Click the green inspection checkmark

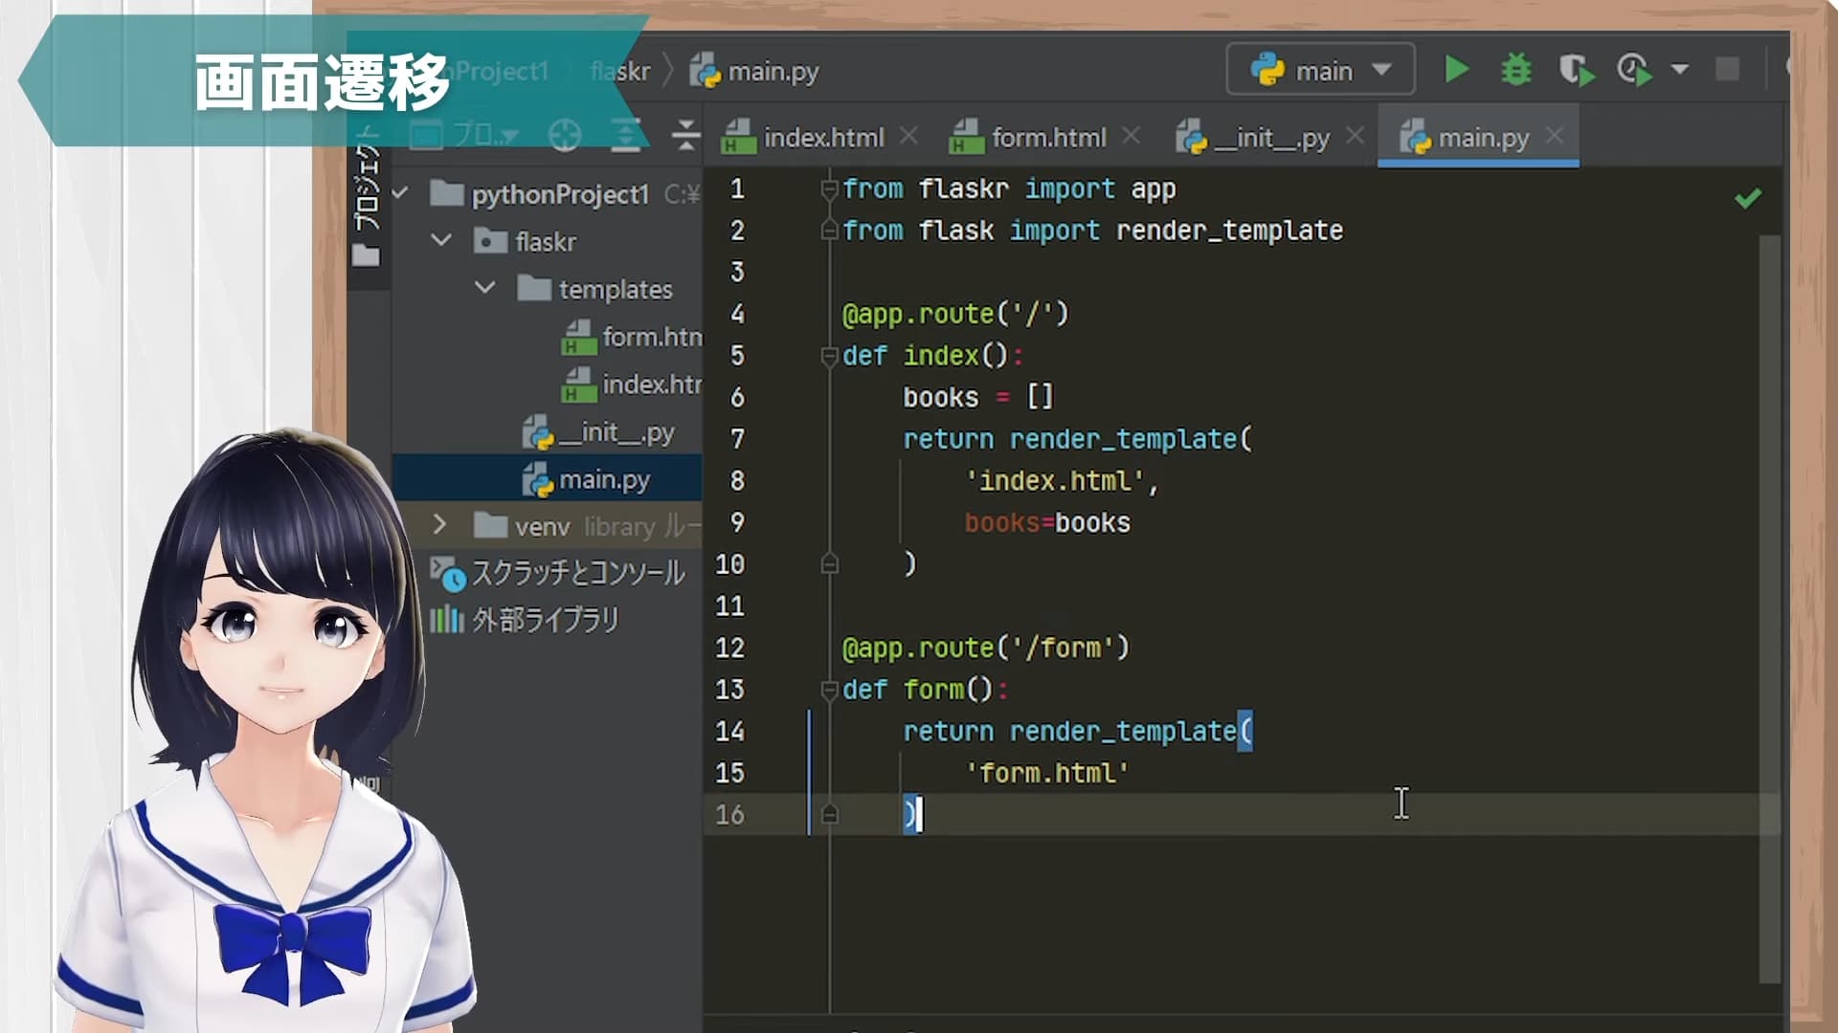tap(1747, 198)
